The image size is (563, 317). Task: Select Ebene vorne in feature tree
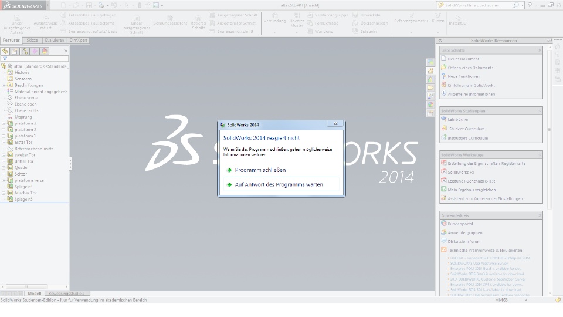(x=23, y=98)
